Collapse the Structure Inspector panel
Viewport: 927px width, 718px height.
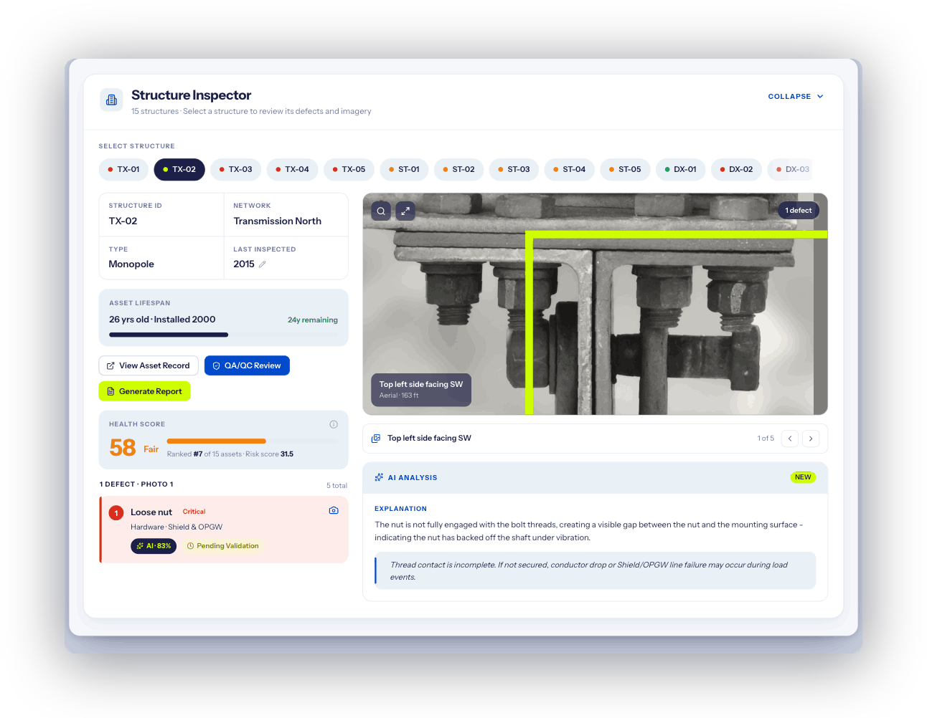tap(796, 96)
